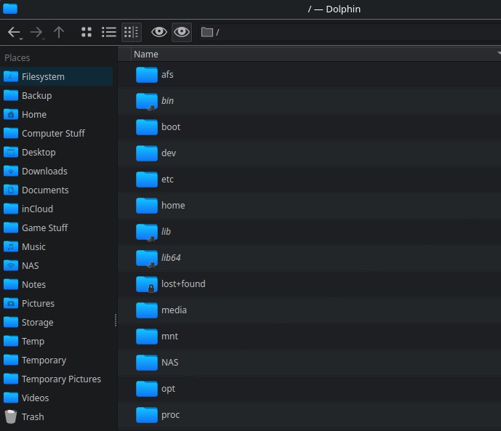Click the Back navigation arrow
This screenshot has width=501, height=431.
(x=13, y=32)
